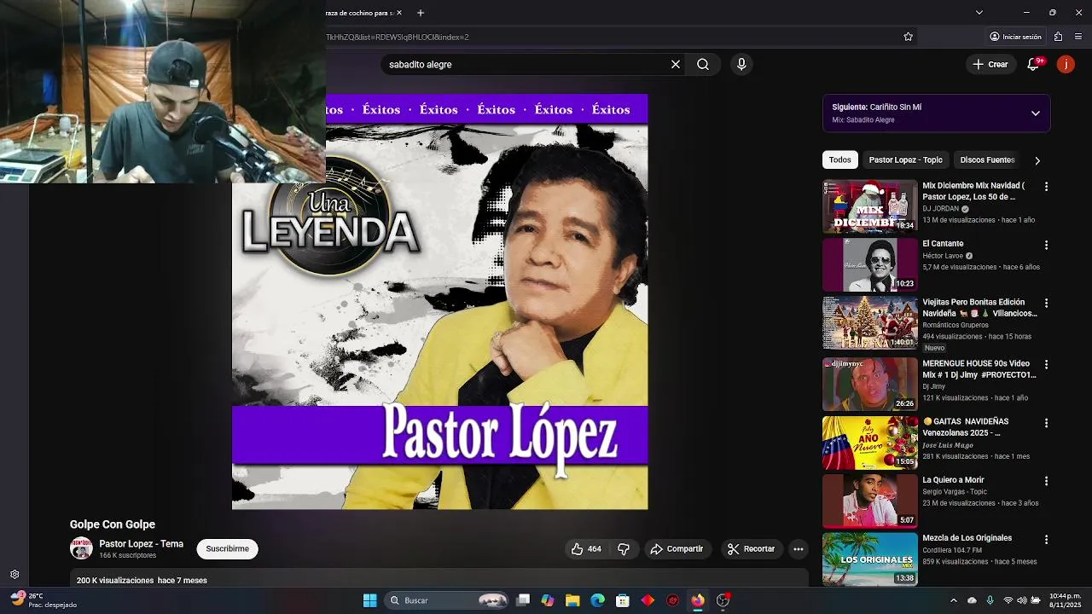
Task: Click the Compartir share button
Action: (x=677, y=549)
